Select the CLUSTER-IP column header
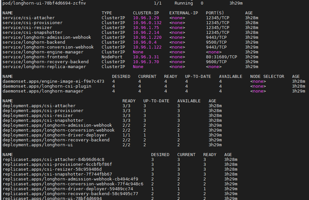 [146, 13]
